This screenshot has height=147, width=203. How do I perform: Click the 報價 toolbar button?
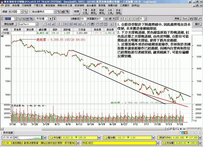77,11
